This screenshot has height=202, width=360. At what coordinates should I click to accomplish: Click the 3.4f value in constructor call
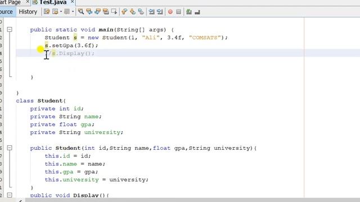click(x=174, y=38)
